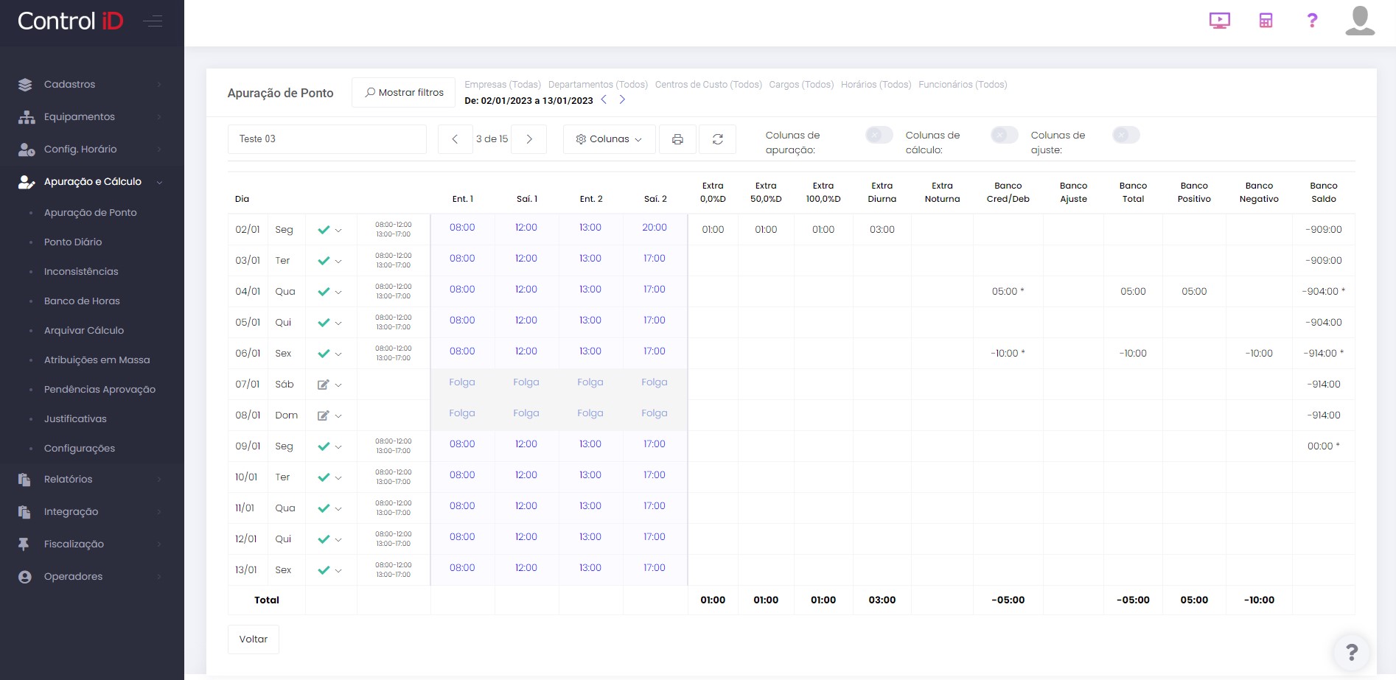Image resolution: width=1396 pixels, height=680 pixels.
Task: Click the 05:00 * Banco Cred/Deb cell
Action: [1008, 292]
